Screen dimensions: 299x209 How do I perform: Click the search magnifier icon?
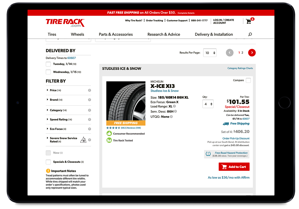pyautogui.click(x=250, y=34)
